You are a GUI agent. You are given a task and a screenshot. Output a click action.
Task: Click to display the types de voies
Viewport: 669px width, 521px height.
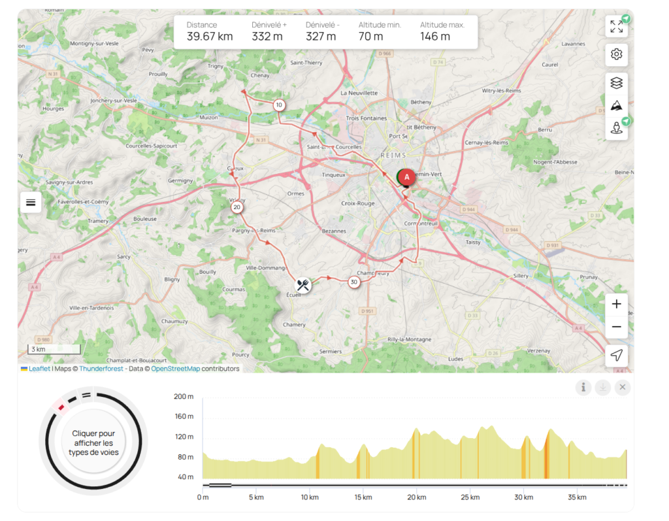93,443
